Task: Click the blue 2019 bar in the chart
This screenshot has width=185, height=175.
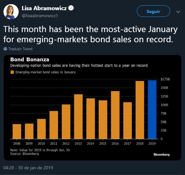Action: coord(152,110)
